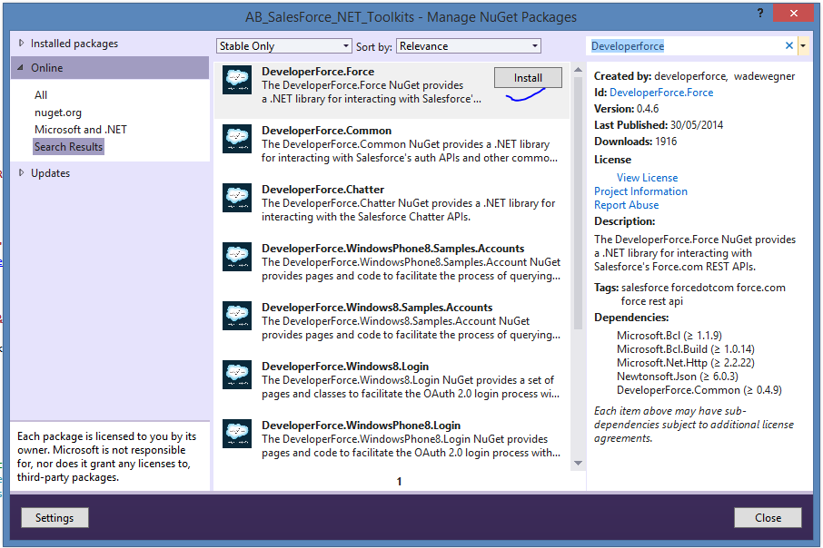
Task: Open the Stable Only filter dropdown
Action: pos(284,46)
